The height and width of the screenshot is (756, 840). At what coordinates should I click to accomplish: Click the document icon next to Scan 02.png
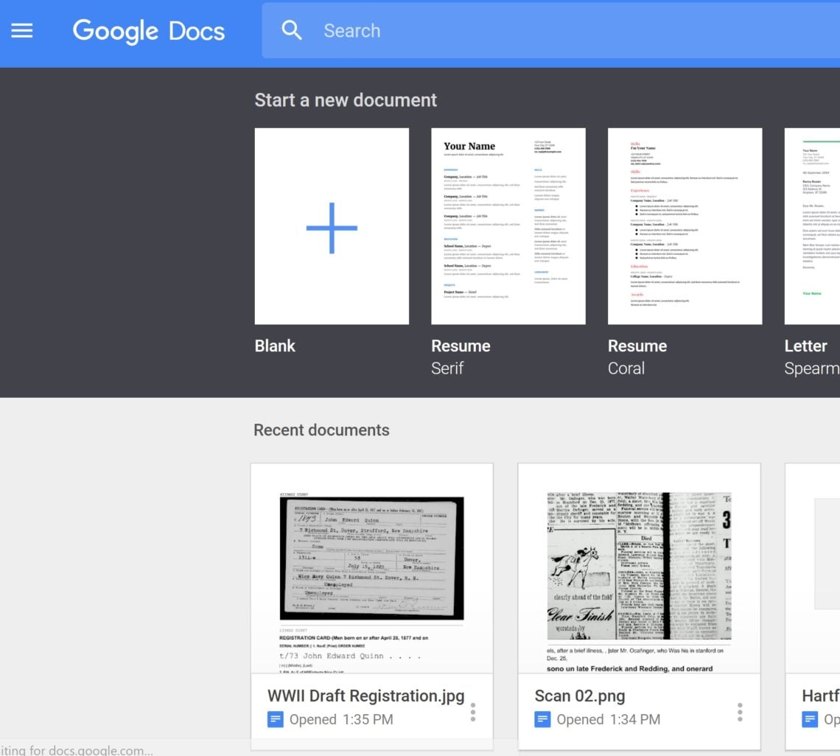(544, 719)
